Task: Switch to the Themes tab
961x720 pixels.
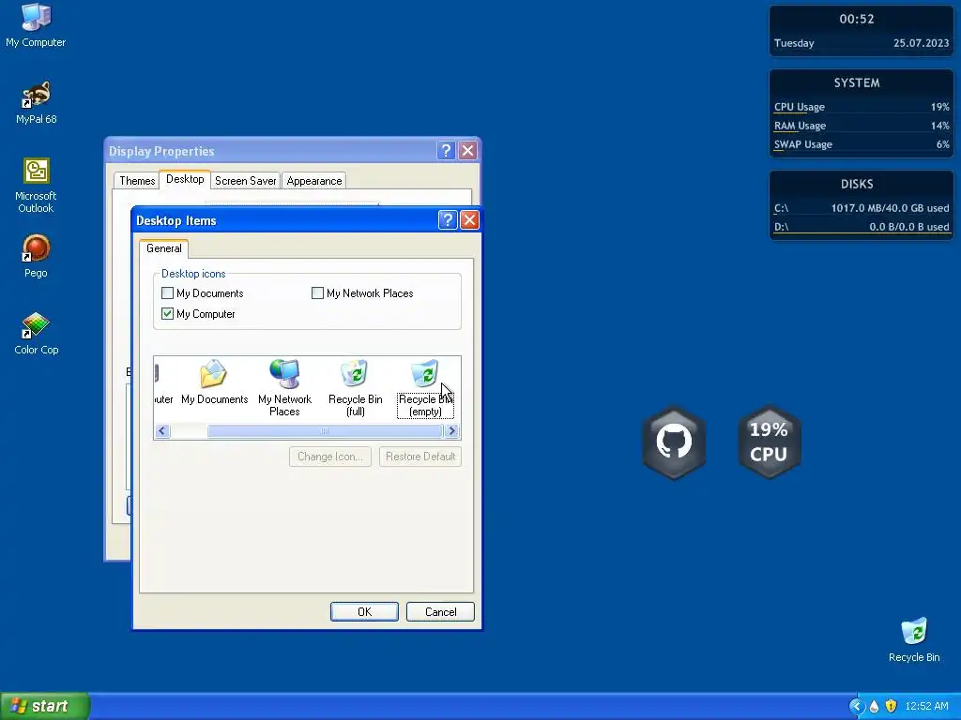Action: 137,181
